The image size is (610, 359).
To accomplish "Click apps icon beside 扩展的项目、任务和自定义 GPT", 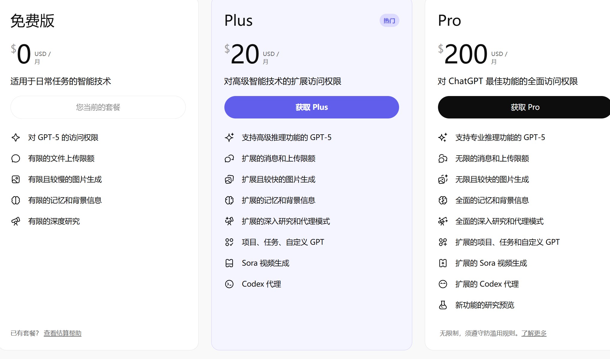I will coord(443,242).
